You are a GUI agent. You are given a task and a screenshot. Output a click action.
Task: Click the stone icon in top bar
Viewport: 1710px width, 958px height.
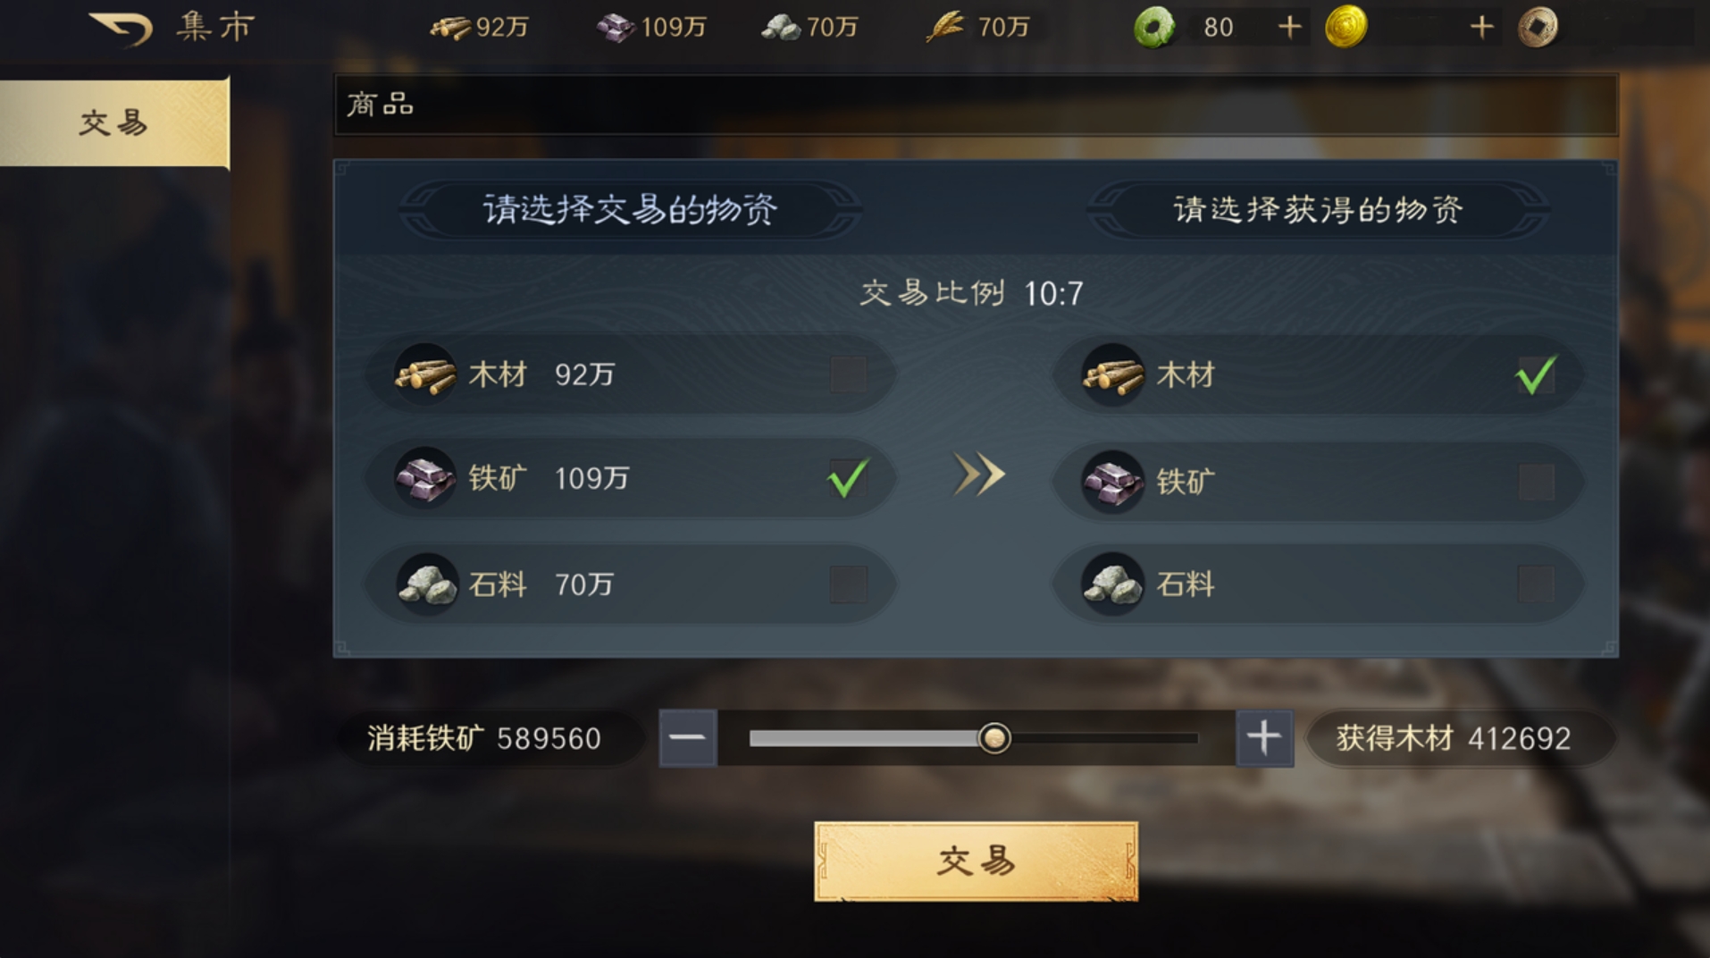781,28
